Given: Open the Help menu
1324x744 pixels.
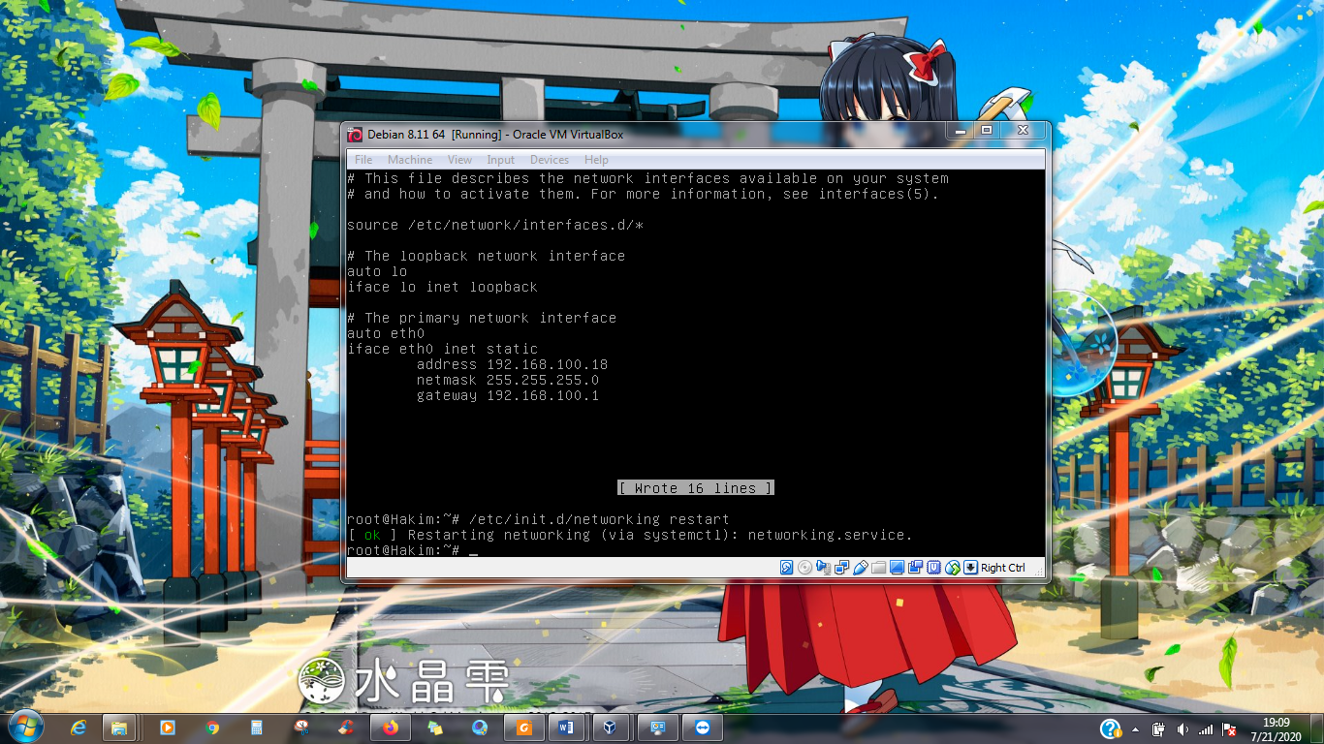Looking at the screenshot, I should tap(596, 160).
